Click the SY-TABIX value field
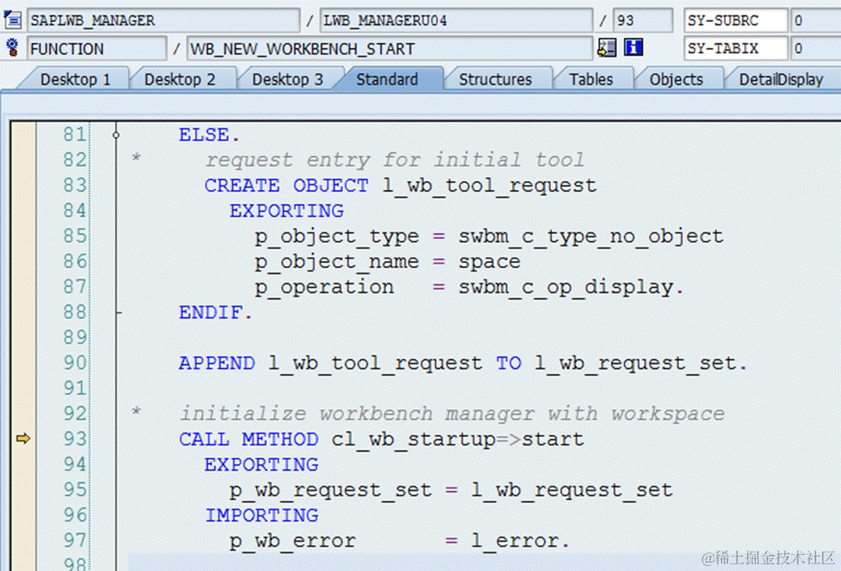841x571 pixels. tap(816, 49)
